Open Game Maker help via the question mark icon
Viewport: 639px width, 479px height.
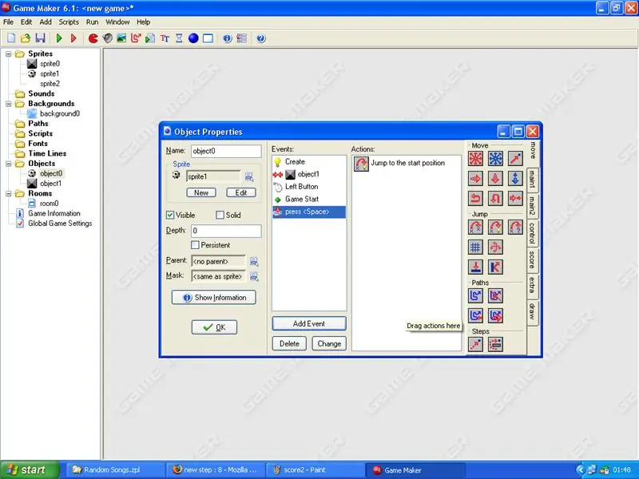click(x=261, y=38)
